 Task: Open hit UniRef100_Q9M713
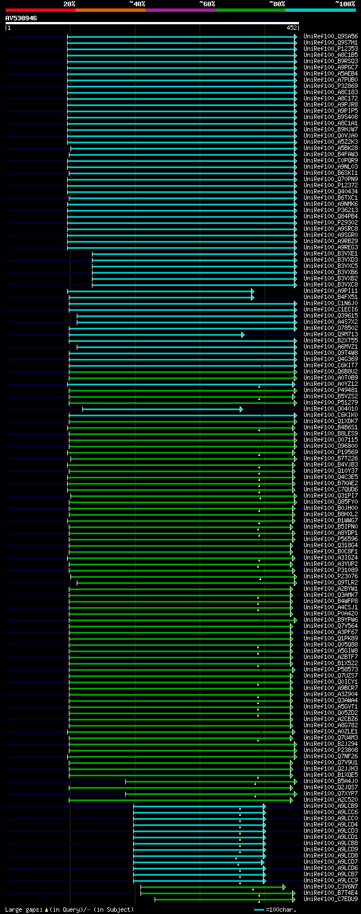[331, 334]
